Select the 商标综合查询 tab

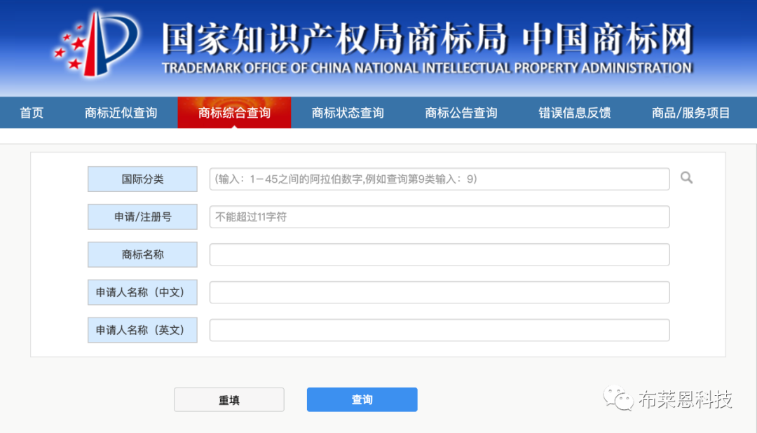point(234,113)
